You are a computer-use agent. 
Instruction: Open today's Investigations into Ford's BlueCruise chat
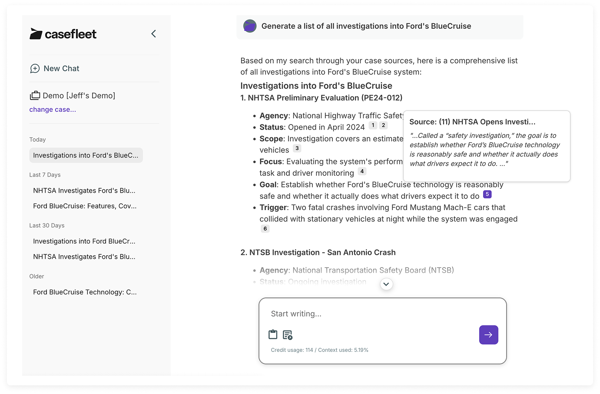pyautogui.click(x=86, y=155)
